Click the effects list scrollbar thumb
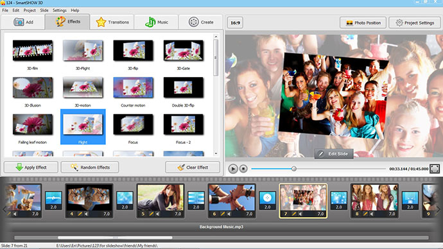The width and height of the screenshot is (443, 249). [216, 58]
